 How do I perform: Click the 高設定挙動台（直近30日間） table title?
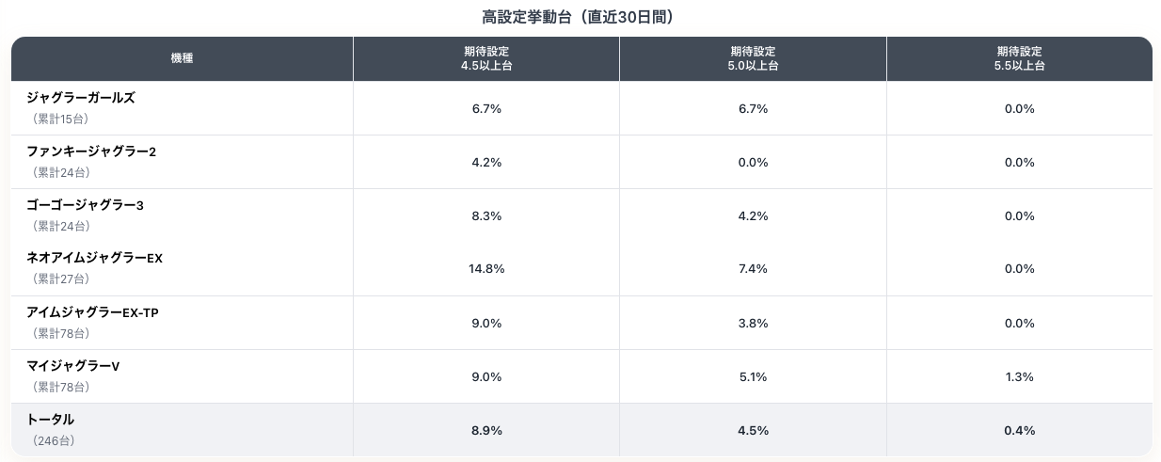coord(578,17)
